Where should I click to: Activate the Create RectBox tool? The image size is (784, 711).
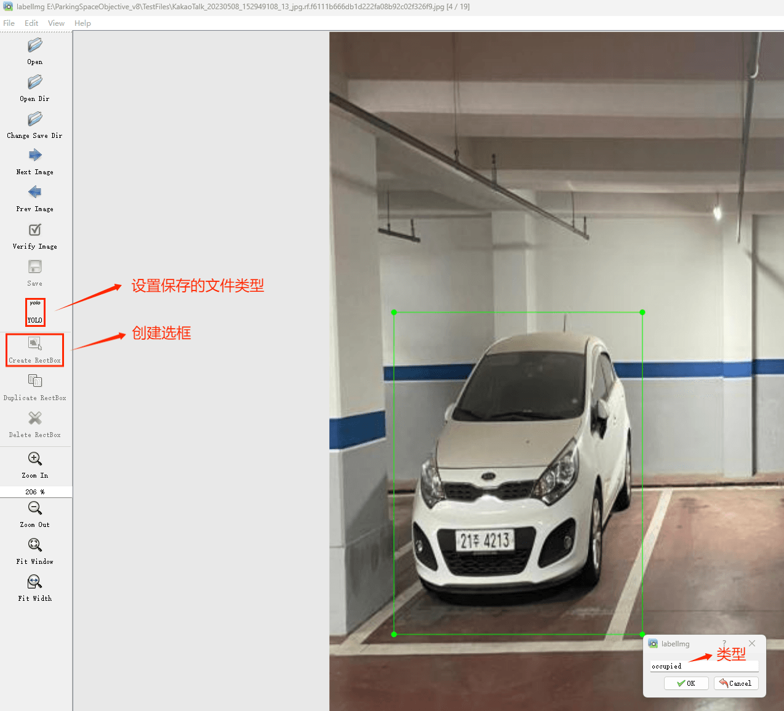click(x=35, y=350)
